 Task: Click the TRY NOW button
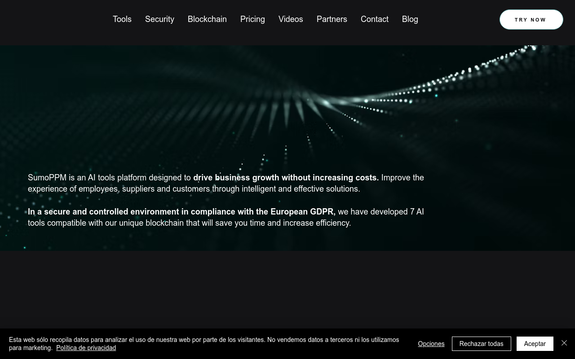click(x=531, y=20)
